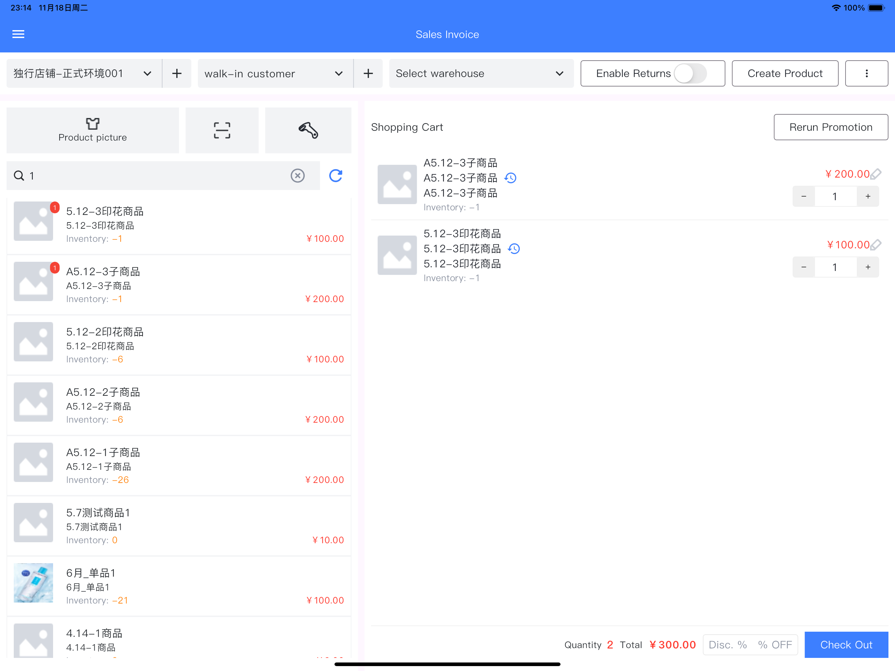Click the A5.12-3子商品 cart item thumbnail
The image size is (895, 671).
tap(397, 184)
